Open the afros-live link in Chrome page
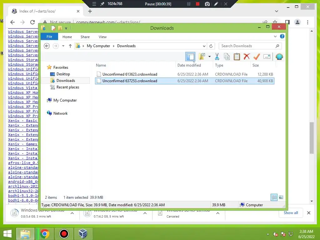This screenshot has width=320, height=240. click(23, 163)
